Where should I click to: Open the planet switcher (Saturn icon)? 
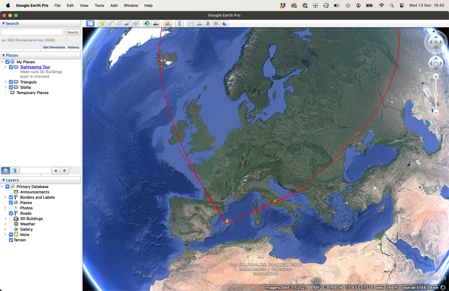[x=167, y=24]
